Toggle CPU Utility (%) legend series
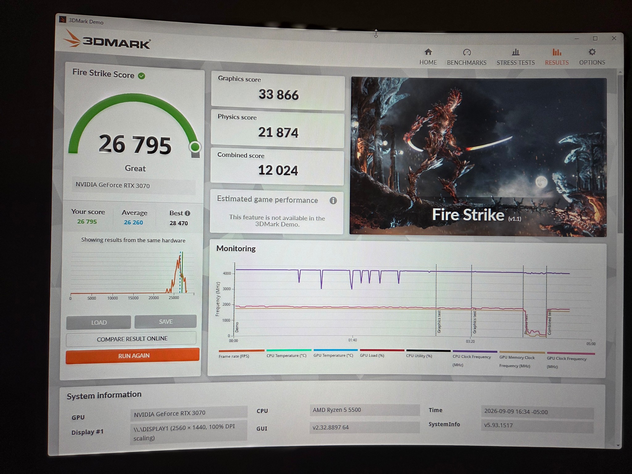Viewport: 632px width, 474px height. [428, 353]
